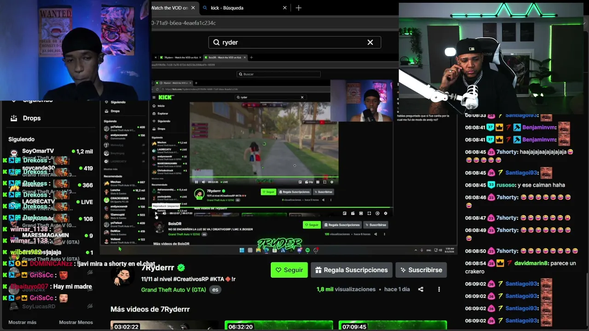589x331 pixels.
Task: Click the Kick logo in the nested window
Action: pos(165,97)
